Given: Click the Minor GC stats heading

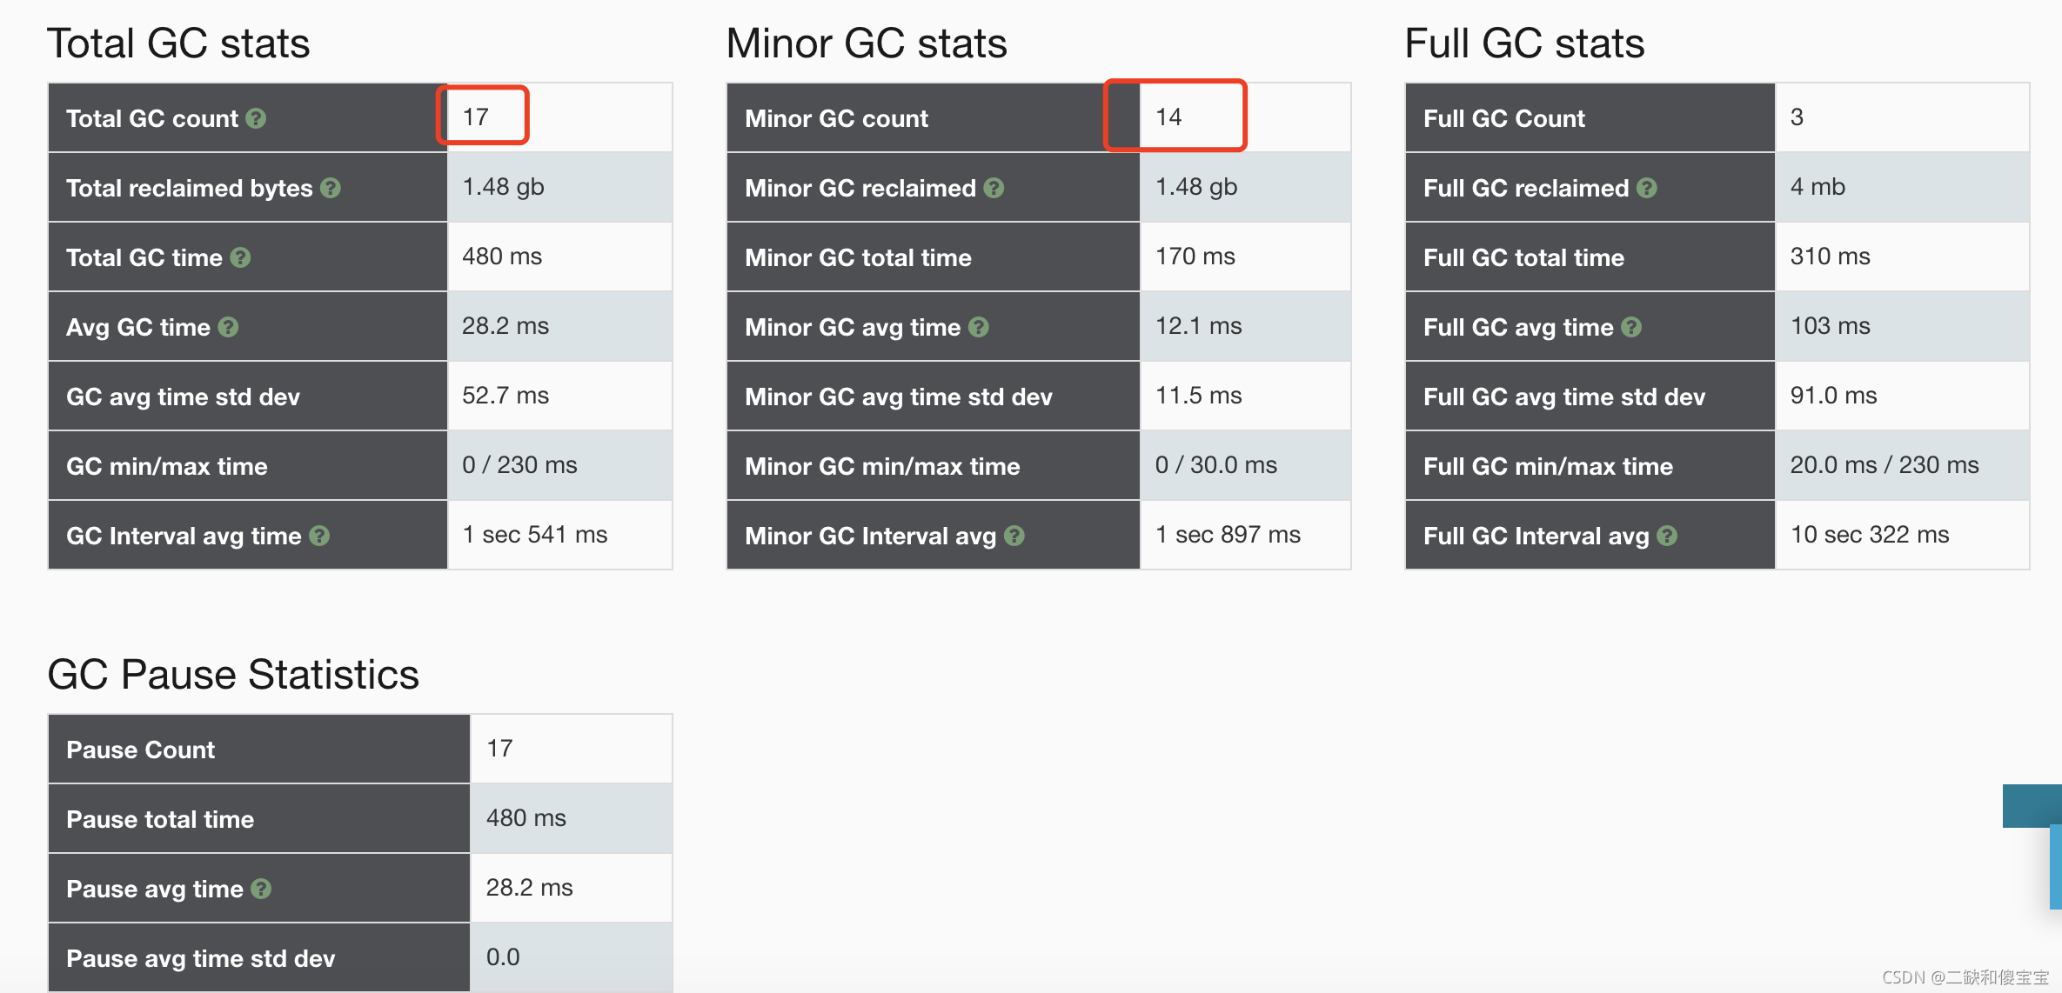Looking at the screenshot, I should tap(867, 43).
